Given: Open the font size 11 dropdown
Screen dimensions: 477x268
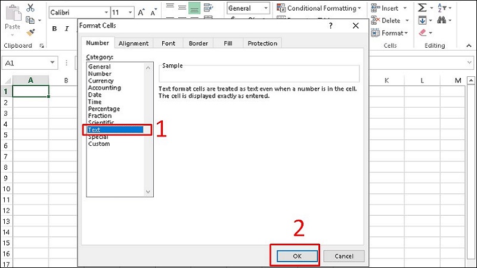Looking at the screenshot, I should [x=130, y=13].
